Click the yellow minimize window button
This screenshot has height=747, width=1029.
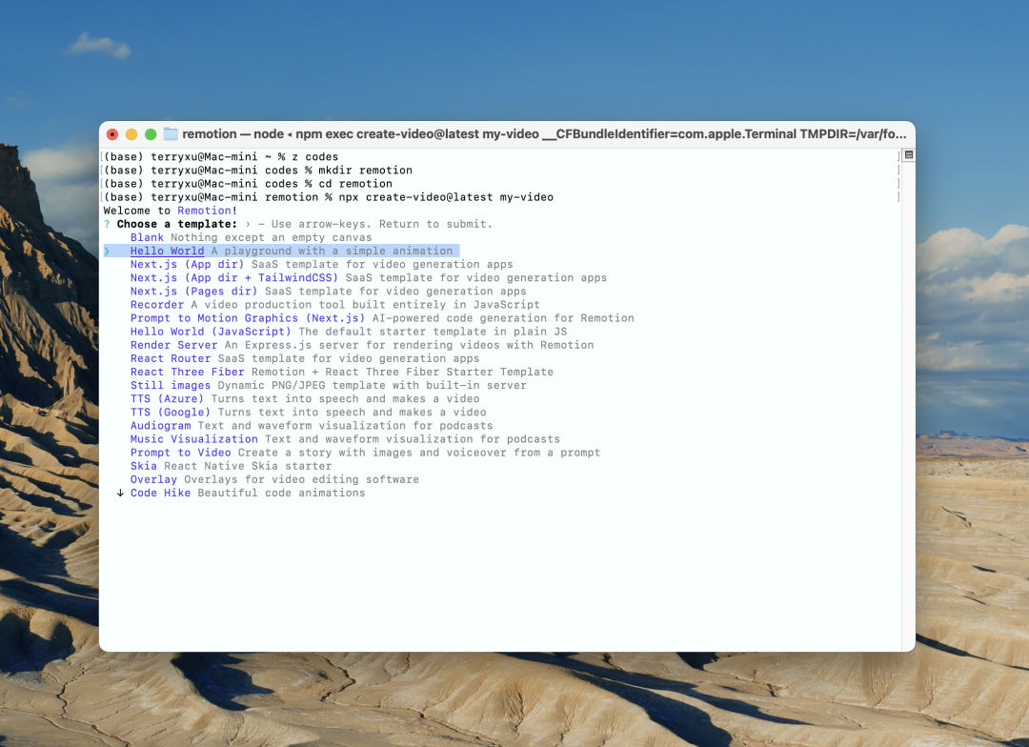coord(131,134)
